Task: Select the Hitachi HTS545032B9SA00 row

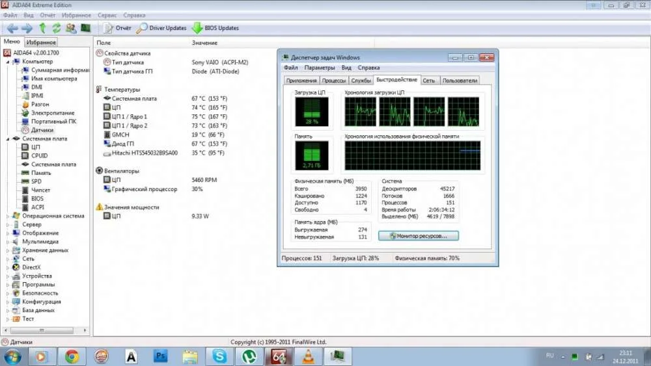Action: (165, 153)
